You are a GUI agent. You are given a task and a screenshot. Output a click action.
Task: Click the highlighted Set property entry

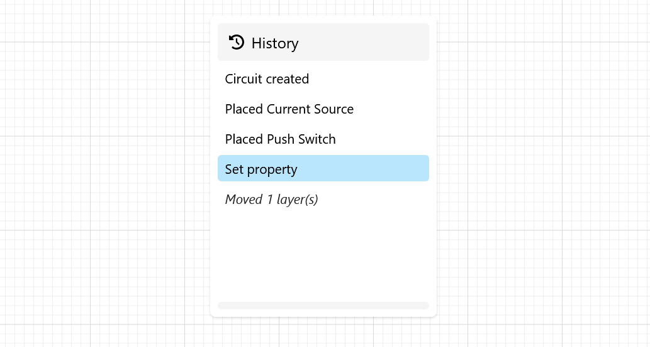coord(261,169)
